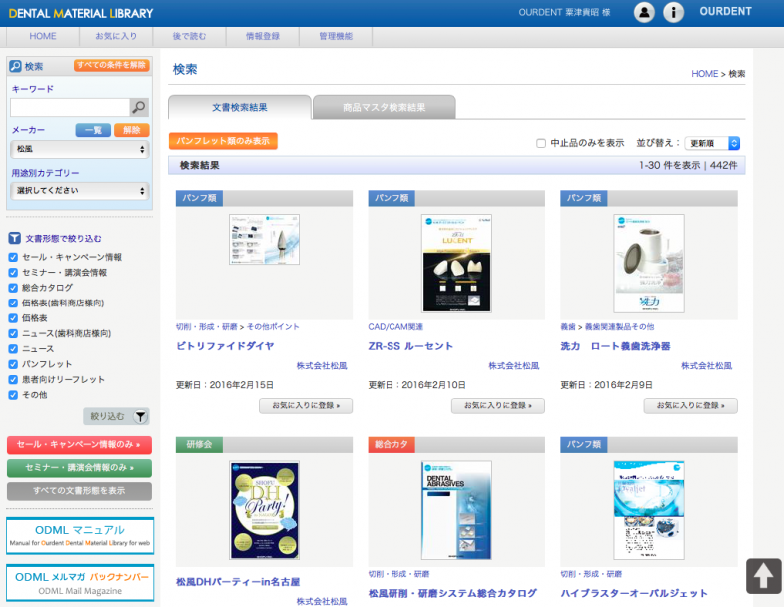Toggle the その他 checkbox
The width and height of the screenshot is (784, 607).
pos(13,395)
